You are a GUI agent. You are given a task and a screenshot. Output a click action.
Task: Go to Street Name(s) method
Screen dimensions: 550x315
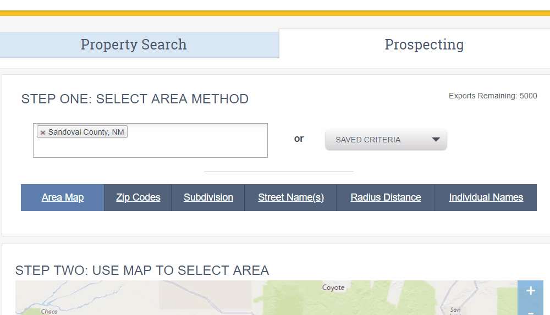(291, 197)
